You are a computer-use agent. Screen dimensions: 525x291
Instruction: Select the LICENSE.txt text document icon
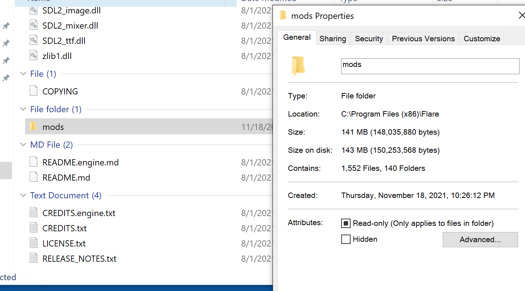click(33, 243)
